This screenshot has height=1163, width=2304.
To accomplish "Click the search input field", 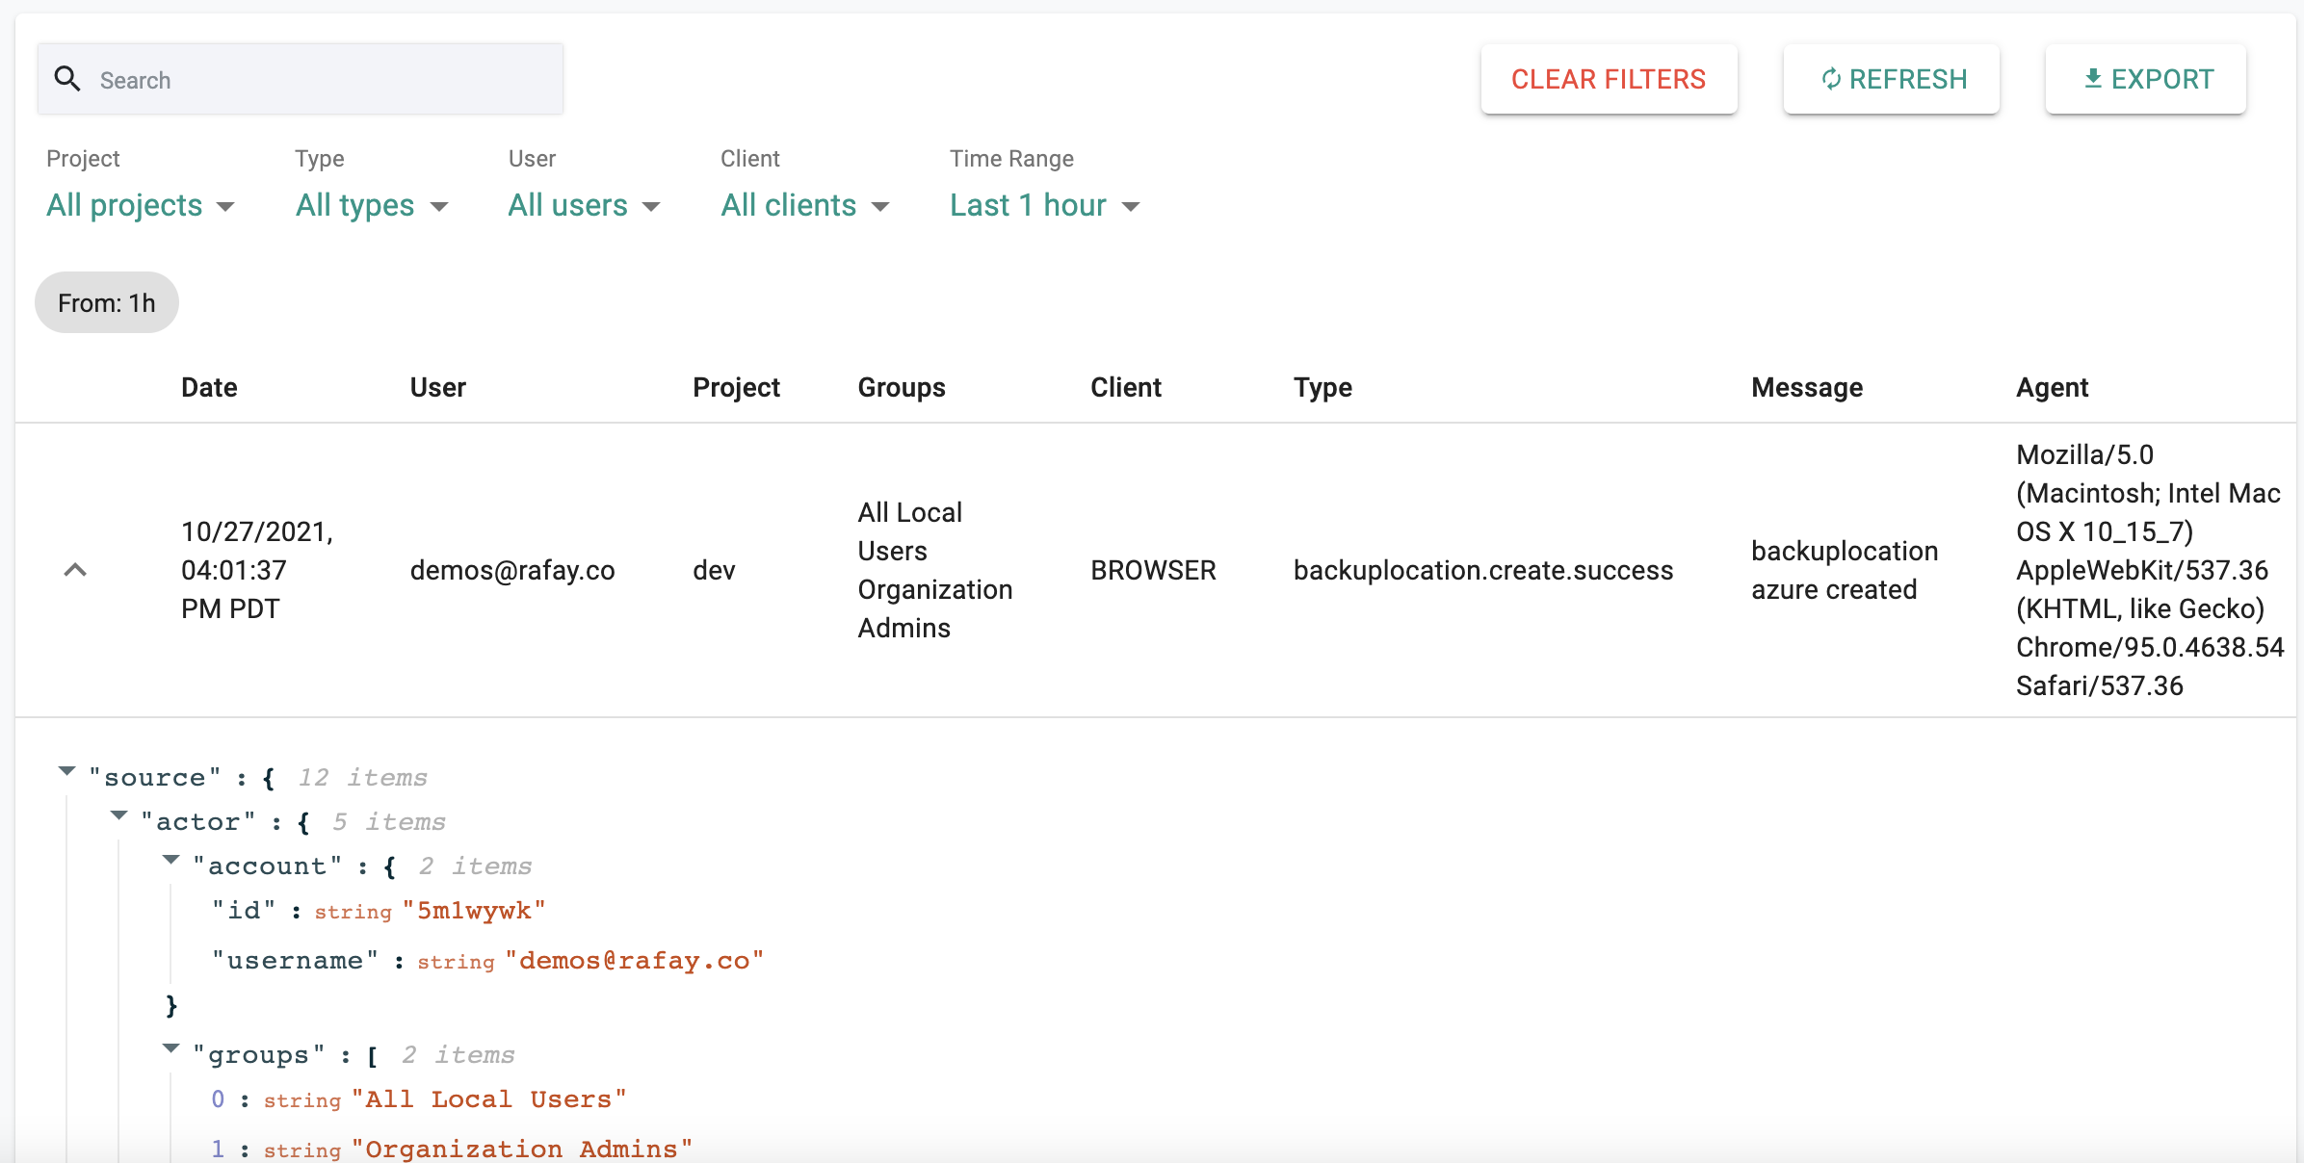I will [x=299, y=80].
